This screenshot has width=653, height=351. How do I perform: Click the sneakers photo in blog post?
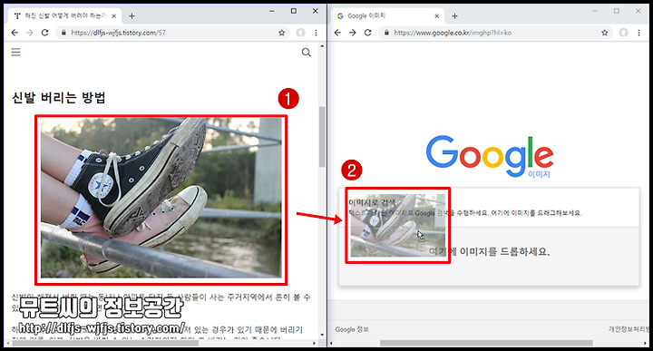161,198
